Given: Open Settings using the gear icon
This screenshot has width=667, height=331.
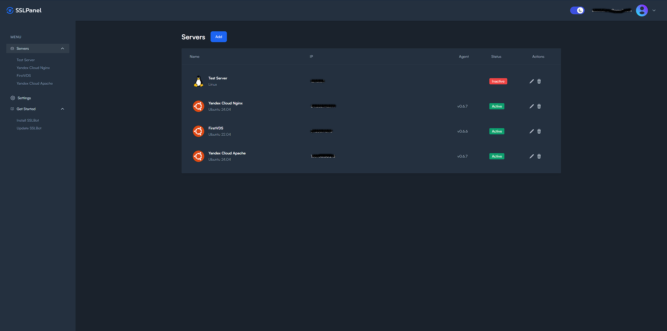Looking at the screenshot, I should (13, 98).
